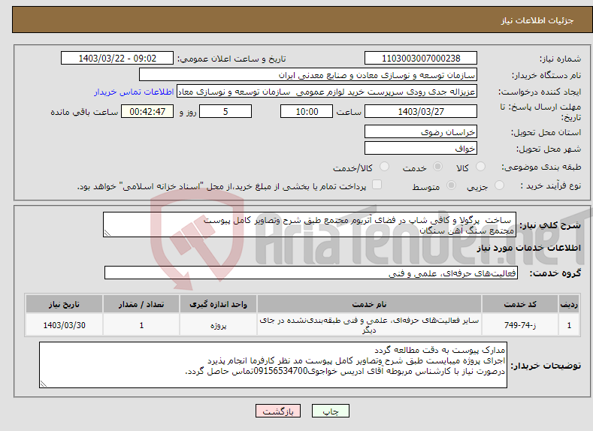Click the unit cell پروژه
This screenshot has height=431, width=593.
(218, 325)
